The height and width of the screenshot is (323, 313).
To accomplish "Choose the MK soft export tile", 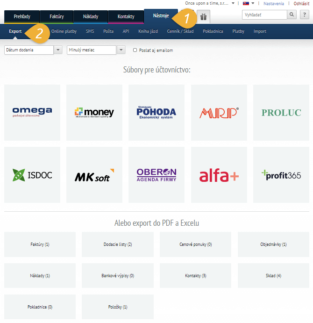I will point(94,175).
